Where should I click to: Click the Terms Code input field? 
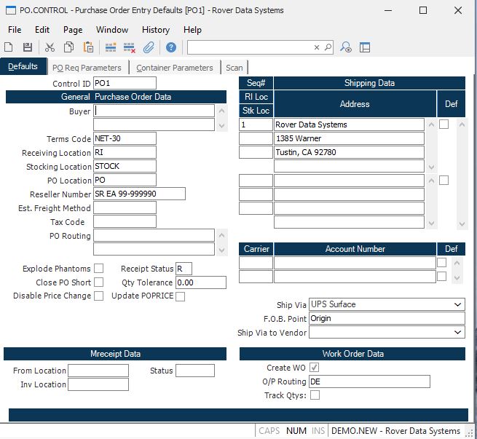coord(125,138)
